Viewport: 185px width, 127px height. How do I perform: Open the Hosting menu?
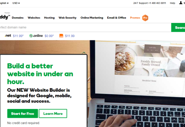(x=49, y=18)
